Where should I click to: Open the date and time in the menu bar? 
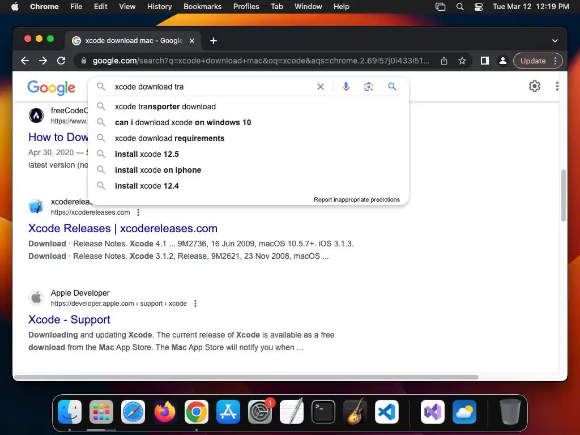(x=530, y=7)
